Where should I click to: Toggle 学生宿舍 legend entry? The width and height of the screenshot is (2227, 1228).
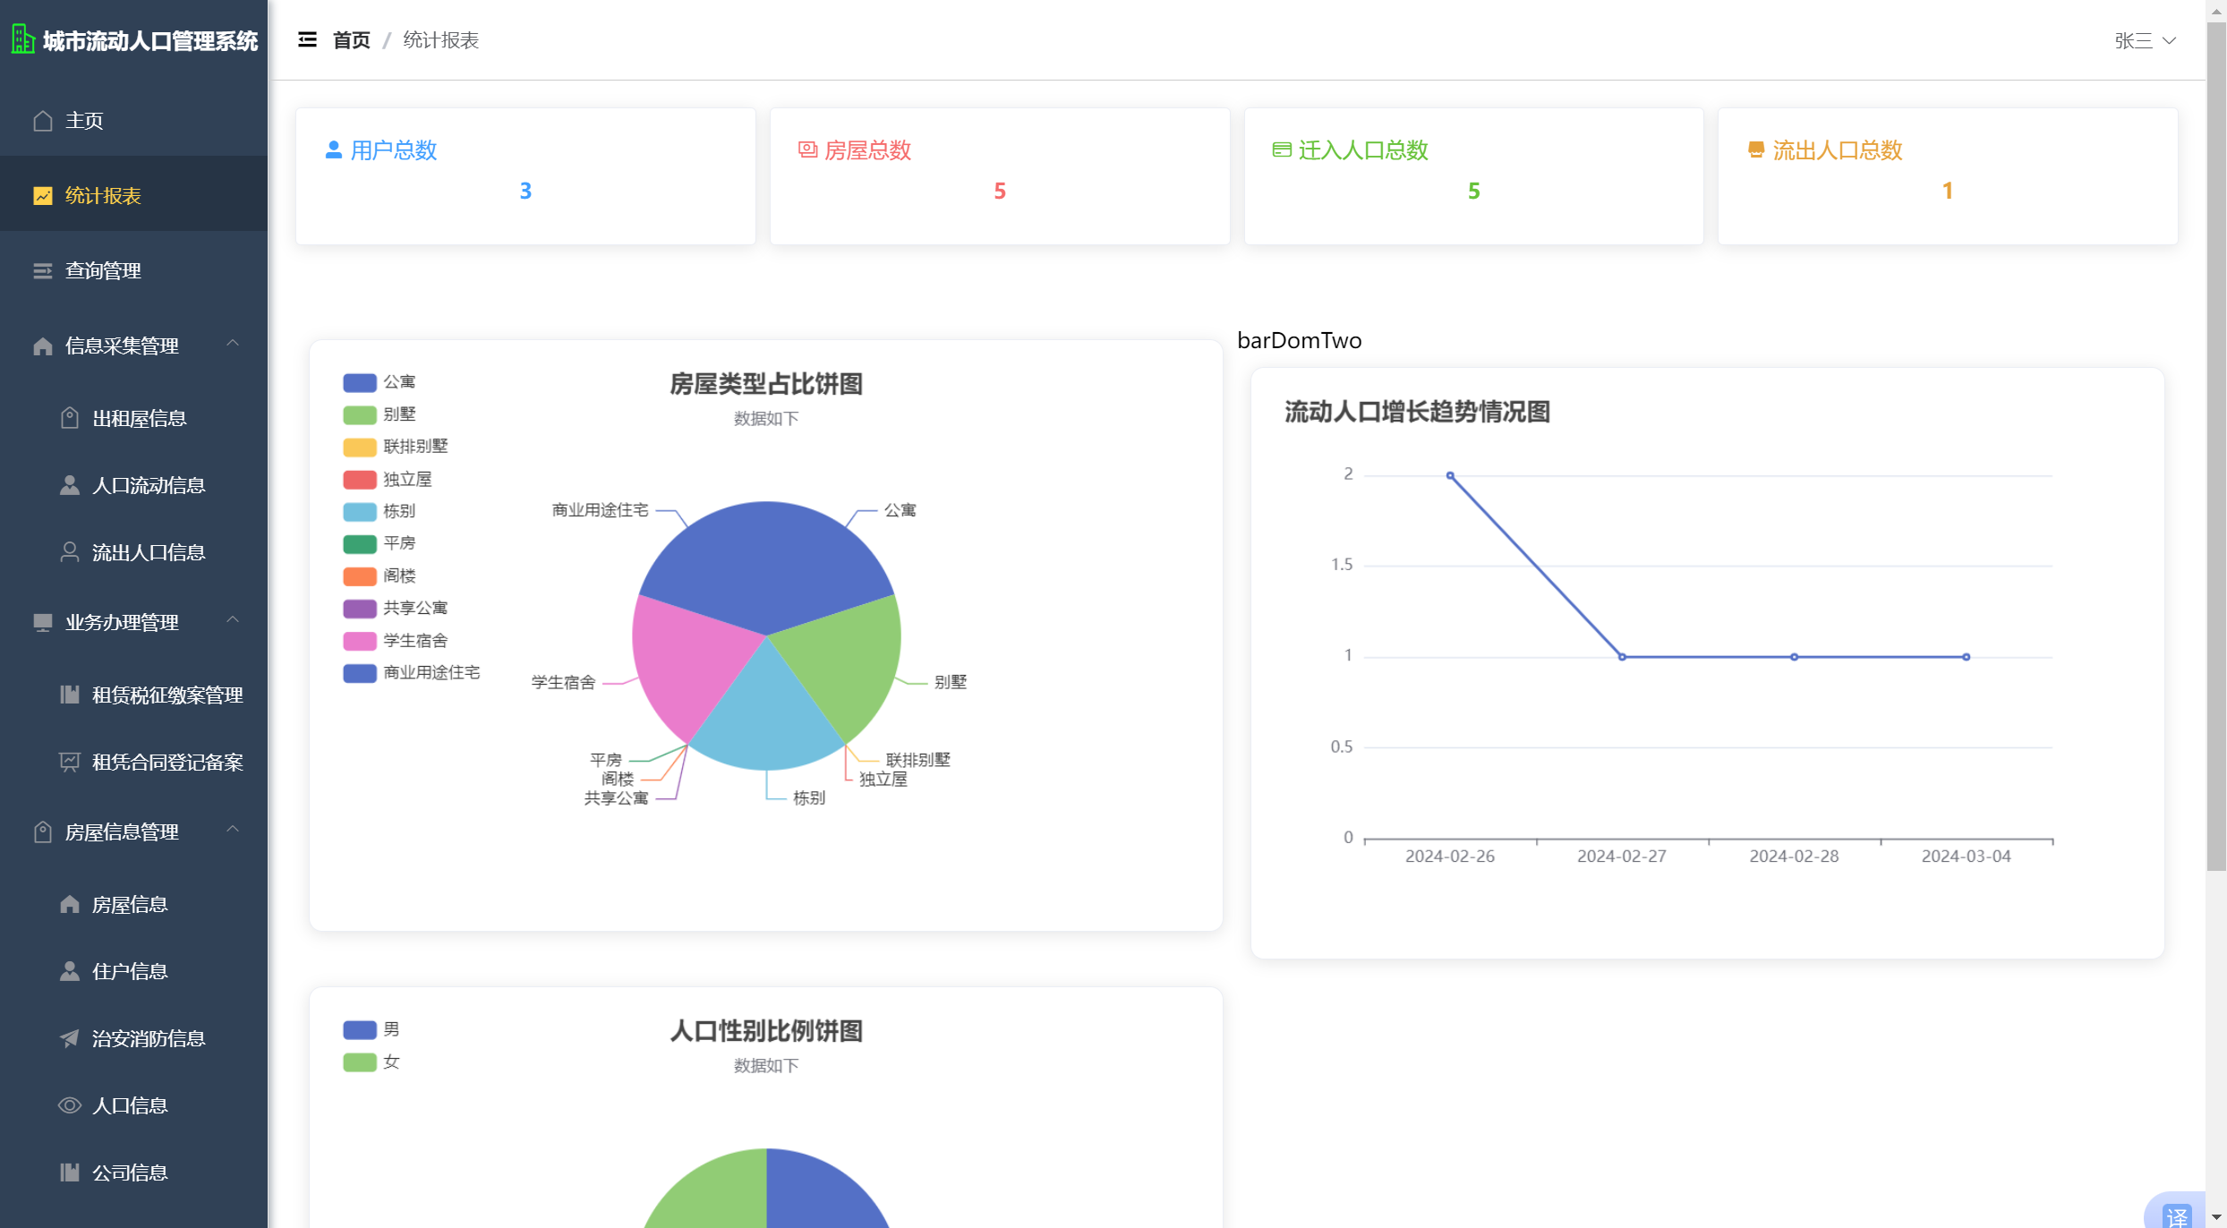(395, 640)
